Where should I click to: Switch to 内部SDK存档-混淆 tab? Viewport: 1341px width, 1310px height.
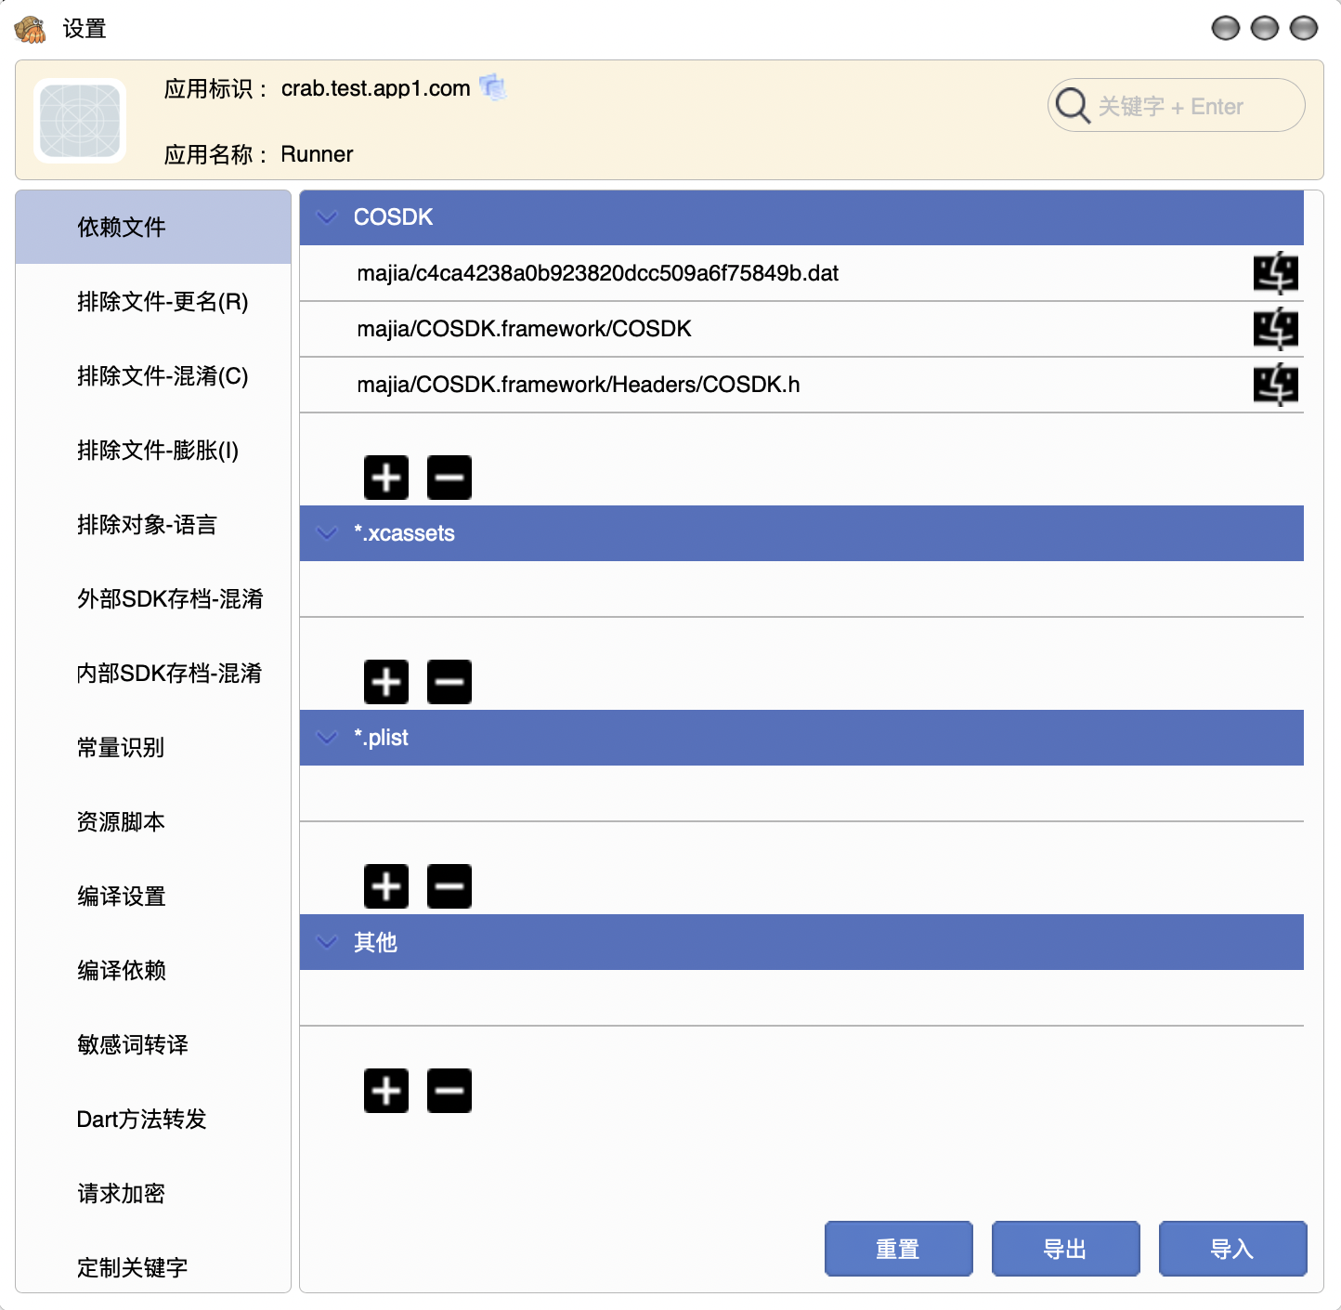[153, 673]
